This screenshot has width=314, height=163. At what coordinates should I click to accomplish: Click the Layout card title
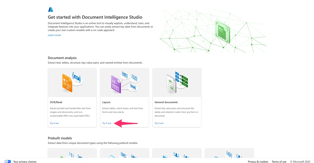[x=106, y=102]
